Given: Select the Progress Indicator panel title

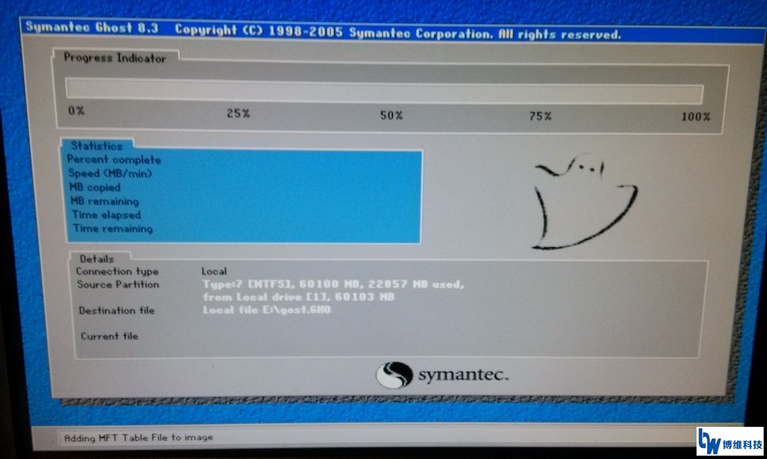Looking at the screenshot, I should pyautogui.click(x=115, y=58).
